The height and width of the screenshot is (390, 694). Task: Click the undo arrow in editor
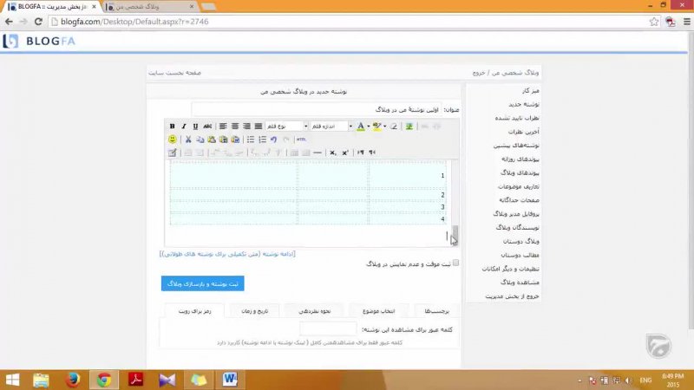(273, 140)
